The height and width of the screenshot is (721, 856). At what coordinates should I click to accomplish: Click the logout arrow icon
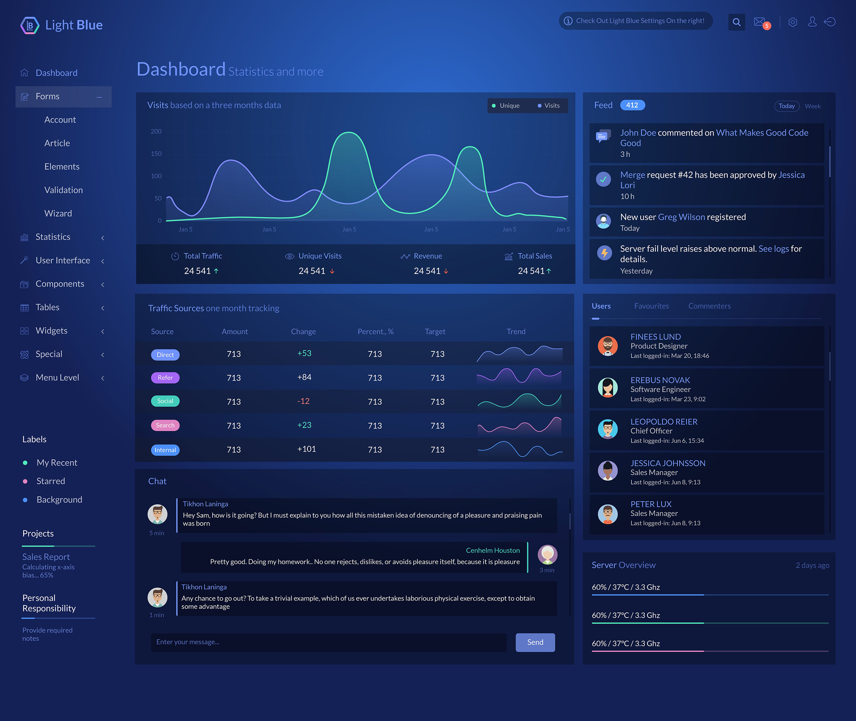click(830, 22)
